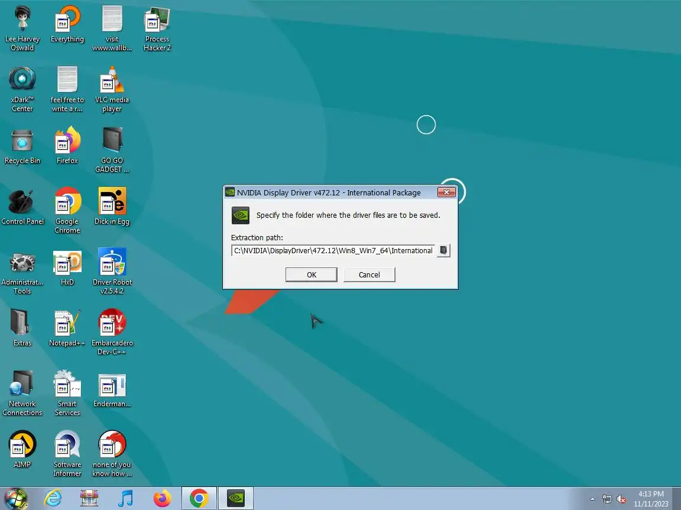Browse for extraction folder via folder button
Viewport: 681px width, 510px height.
(443, 250)
